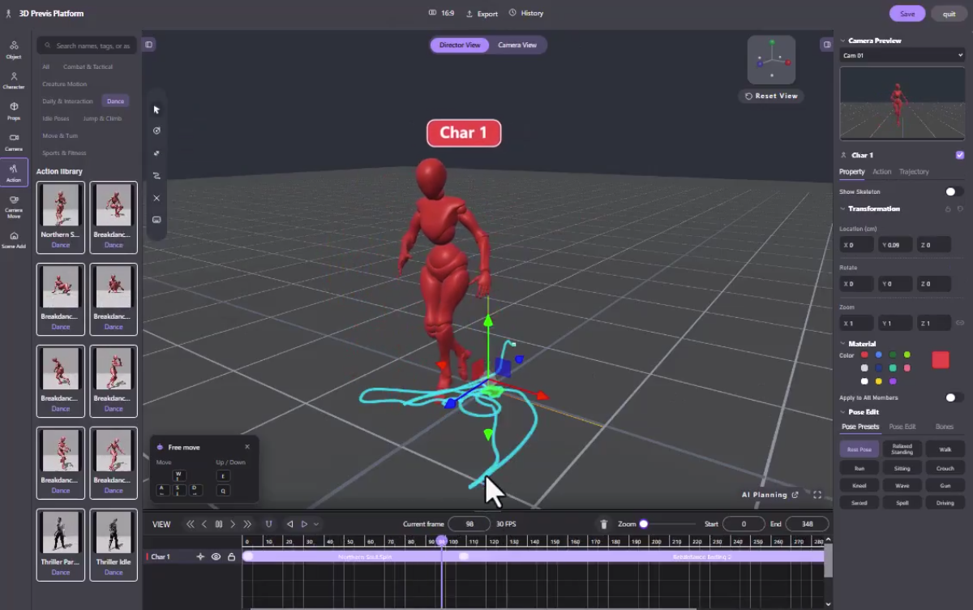The image size is (973, 610).
Task: Open the Props panel in sidebar
Action: pos(14,111)
